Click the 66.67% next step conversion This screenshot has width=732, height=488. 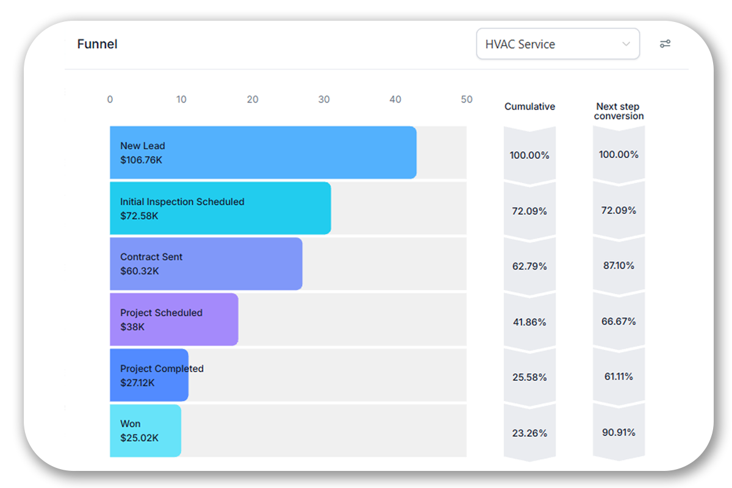[x=619, y=321]
